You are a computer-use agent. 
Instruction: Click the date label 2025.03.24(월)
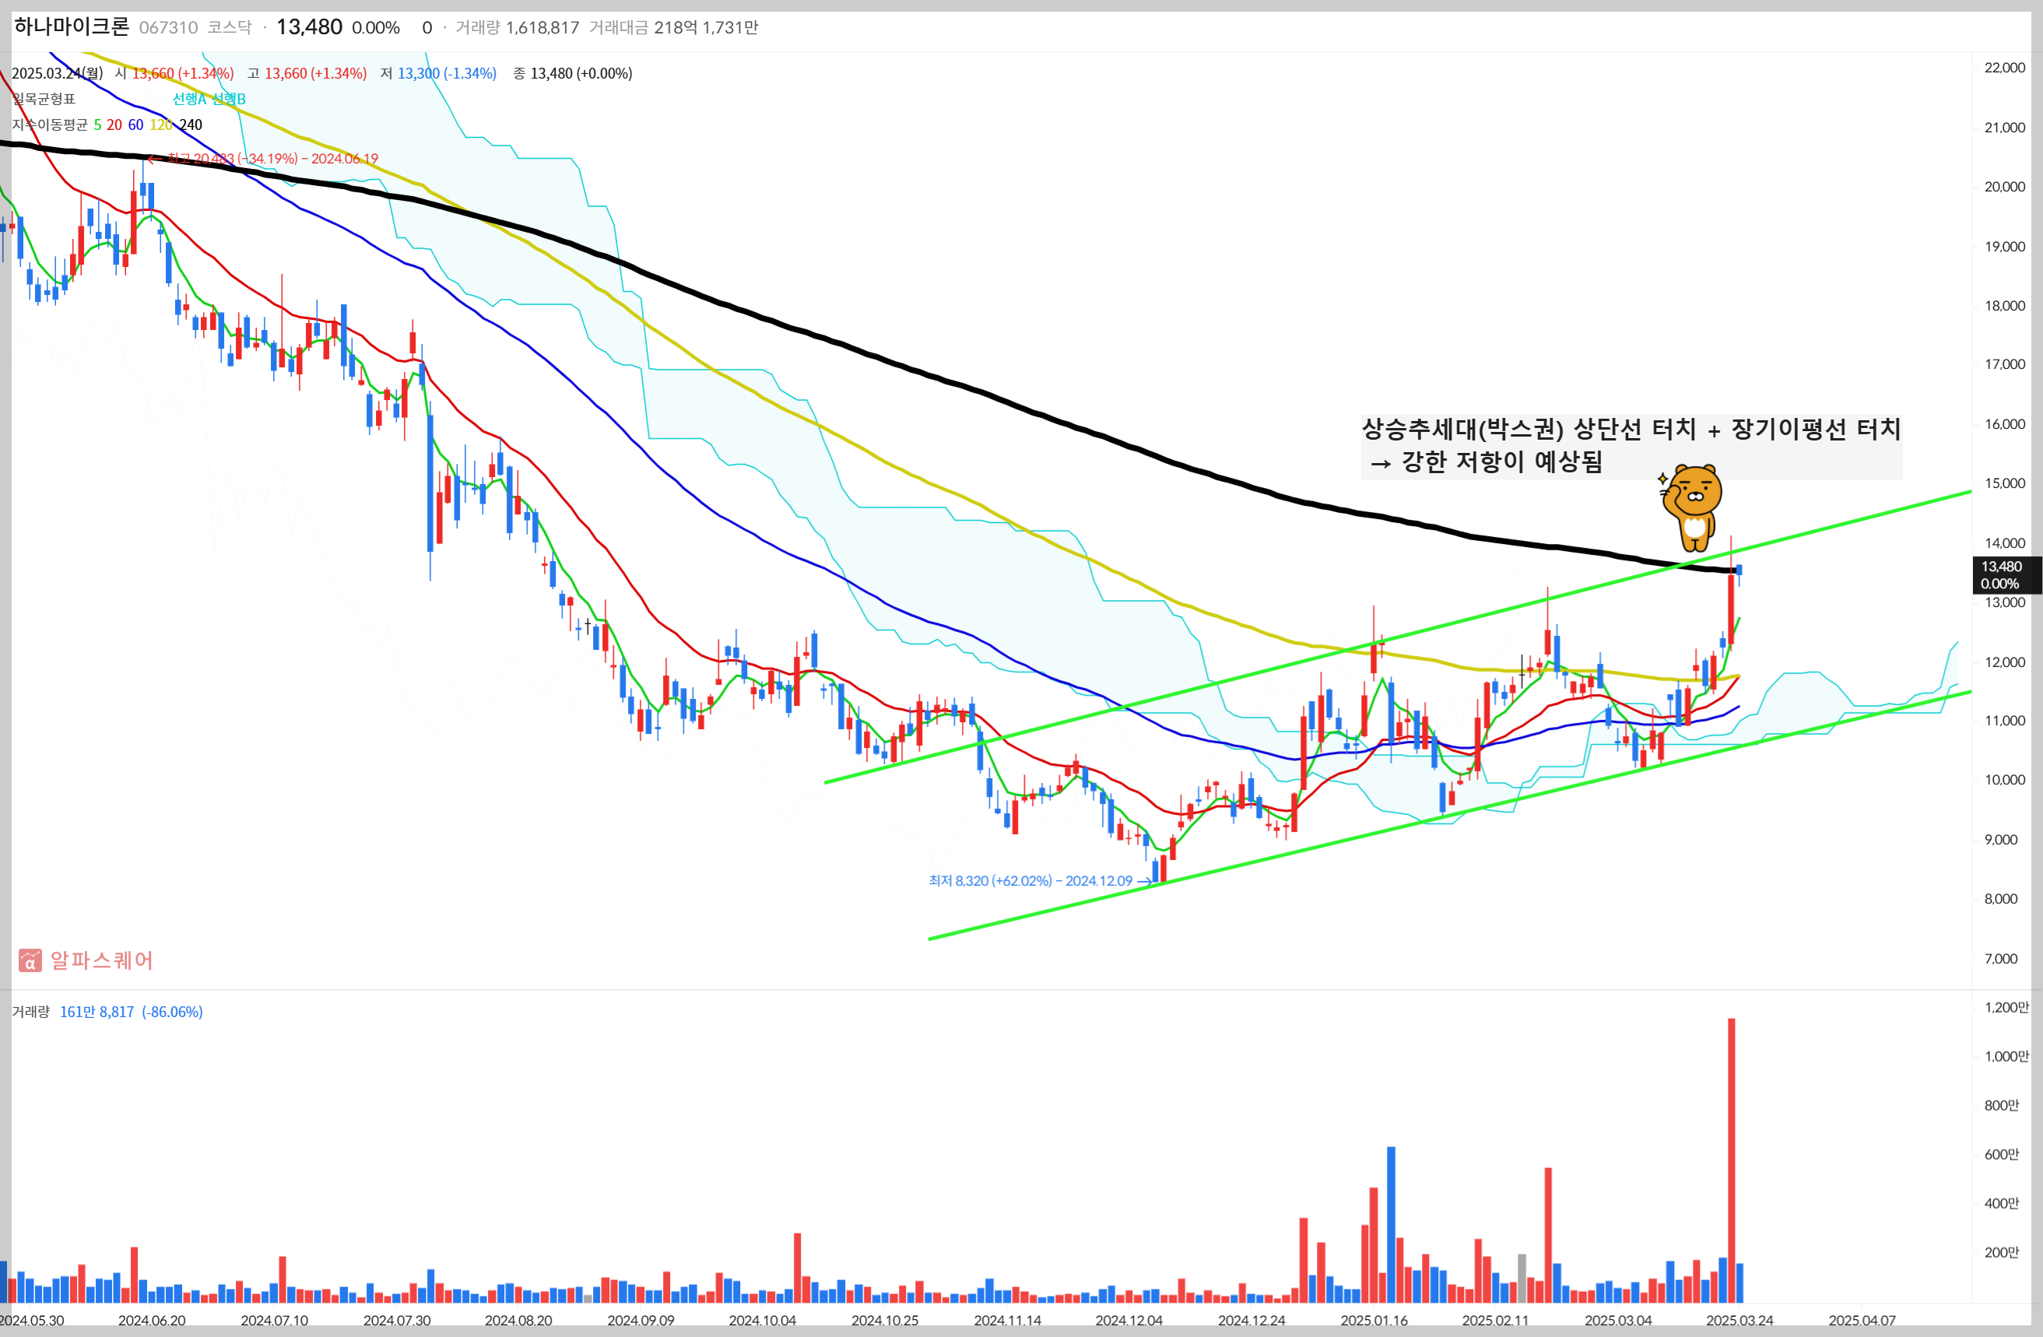click(58, 73)
